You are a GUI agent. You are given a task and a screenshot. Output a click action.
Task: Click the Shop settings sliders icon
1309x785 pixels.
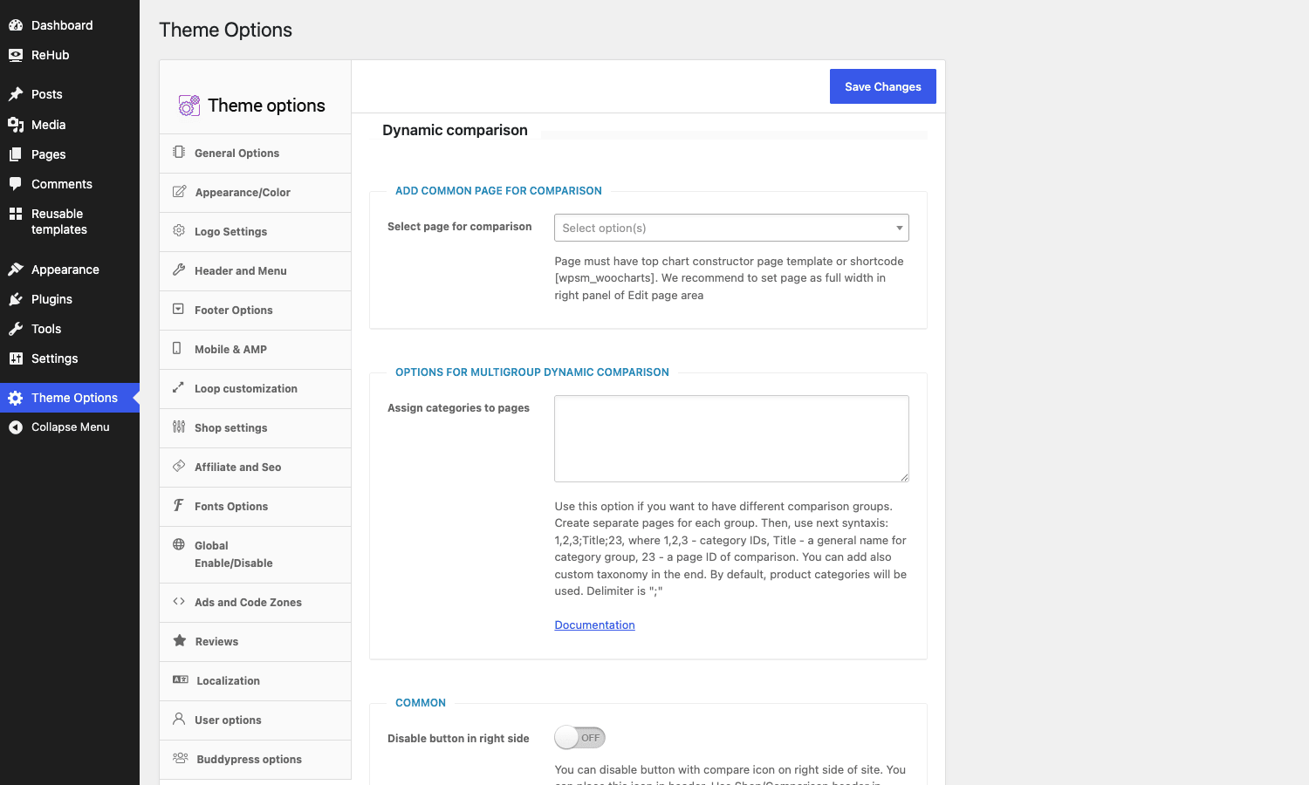[179, 427]
